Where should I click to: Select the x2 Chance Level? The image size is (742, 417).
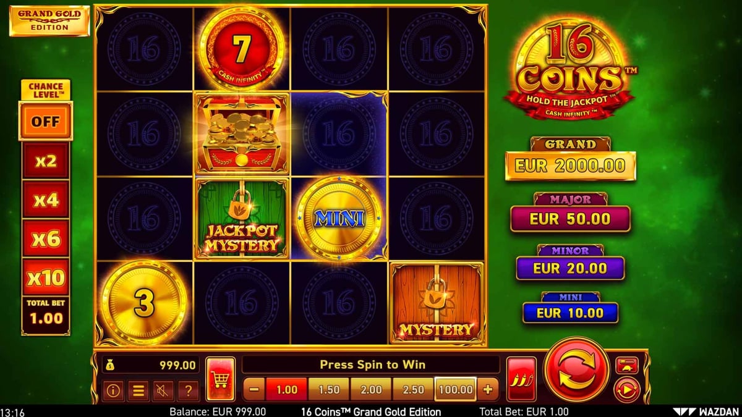(46, 161)
